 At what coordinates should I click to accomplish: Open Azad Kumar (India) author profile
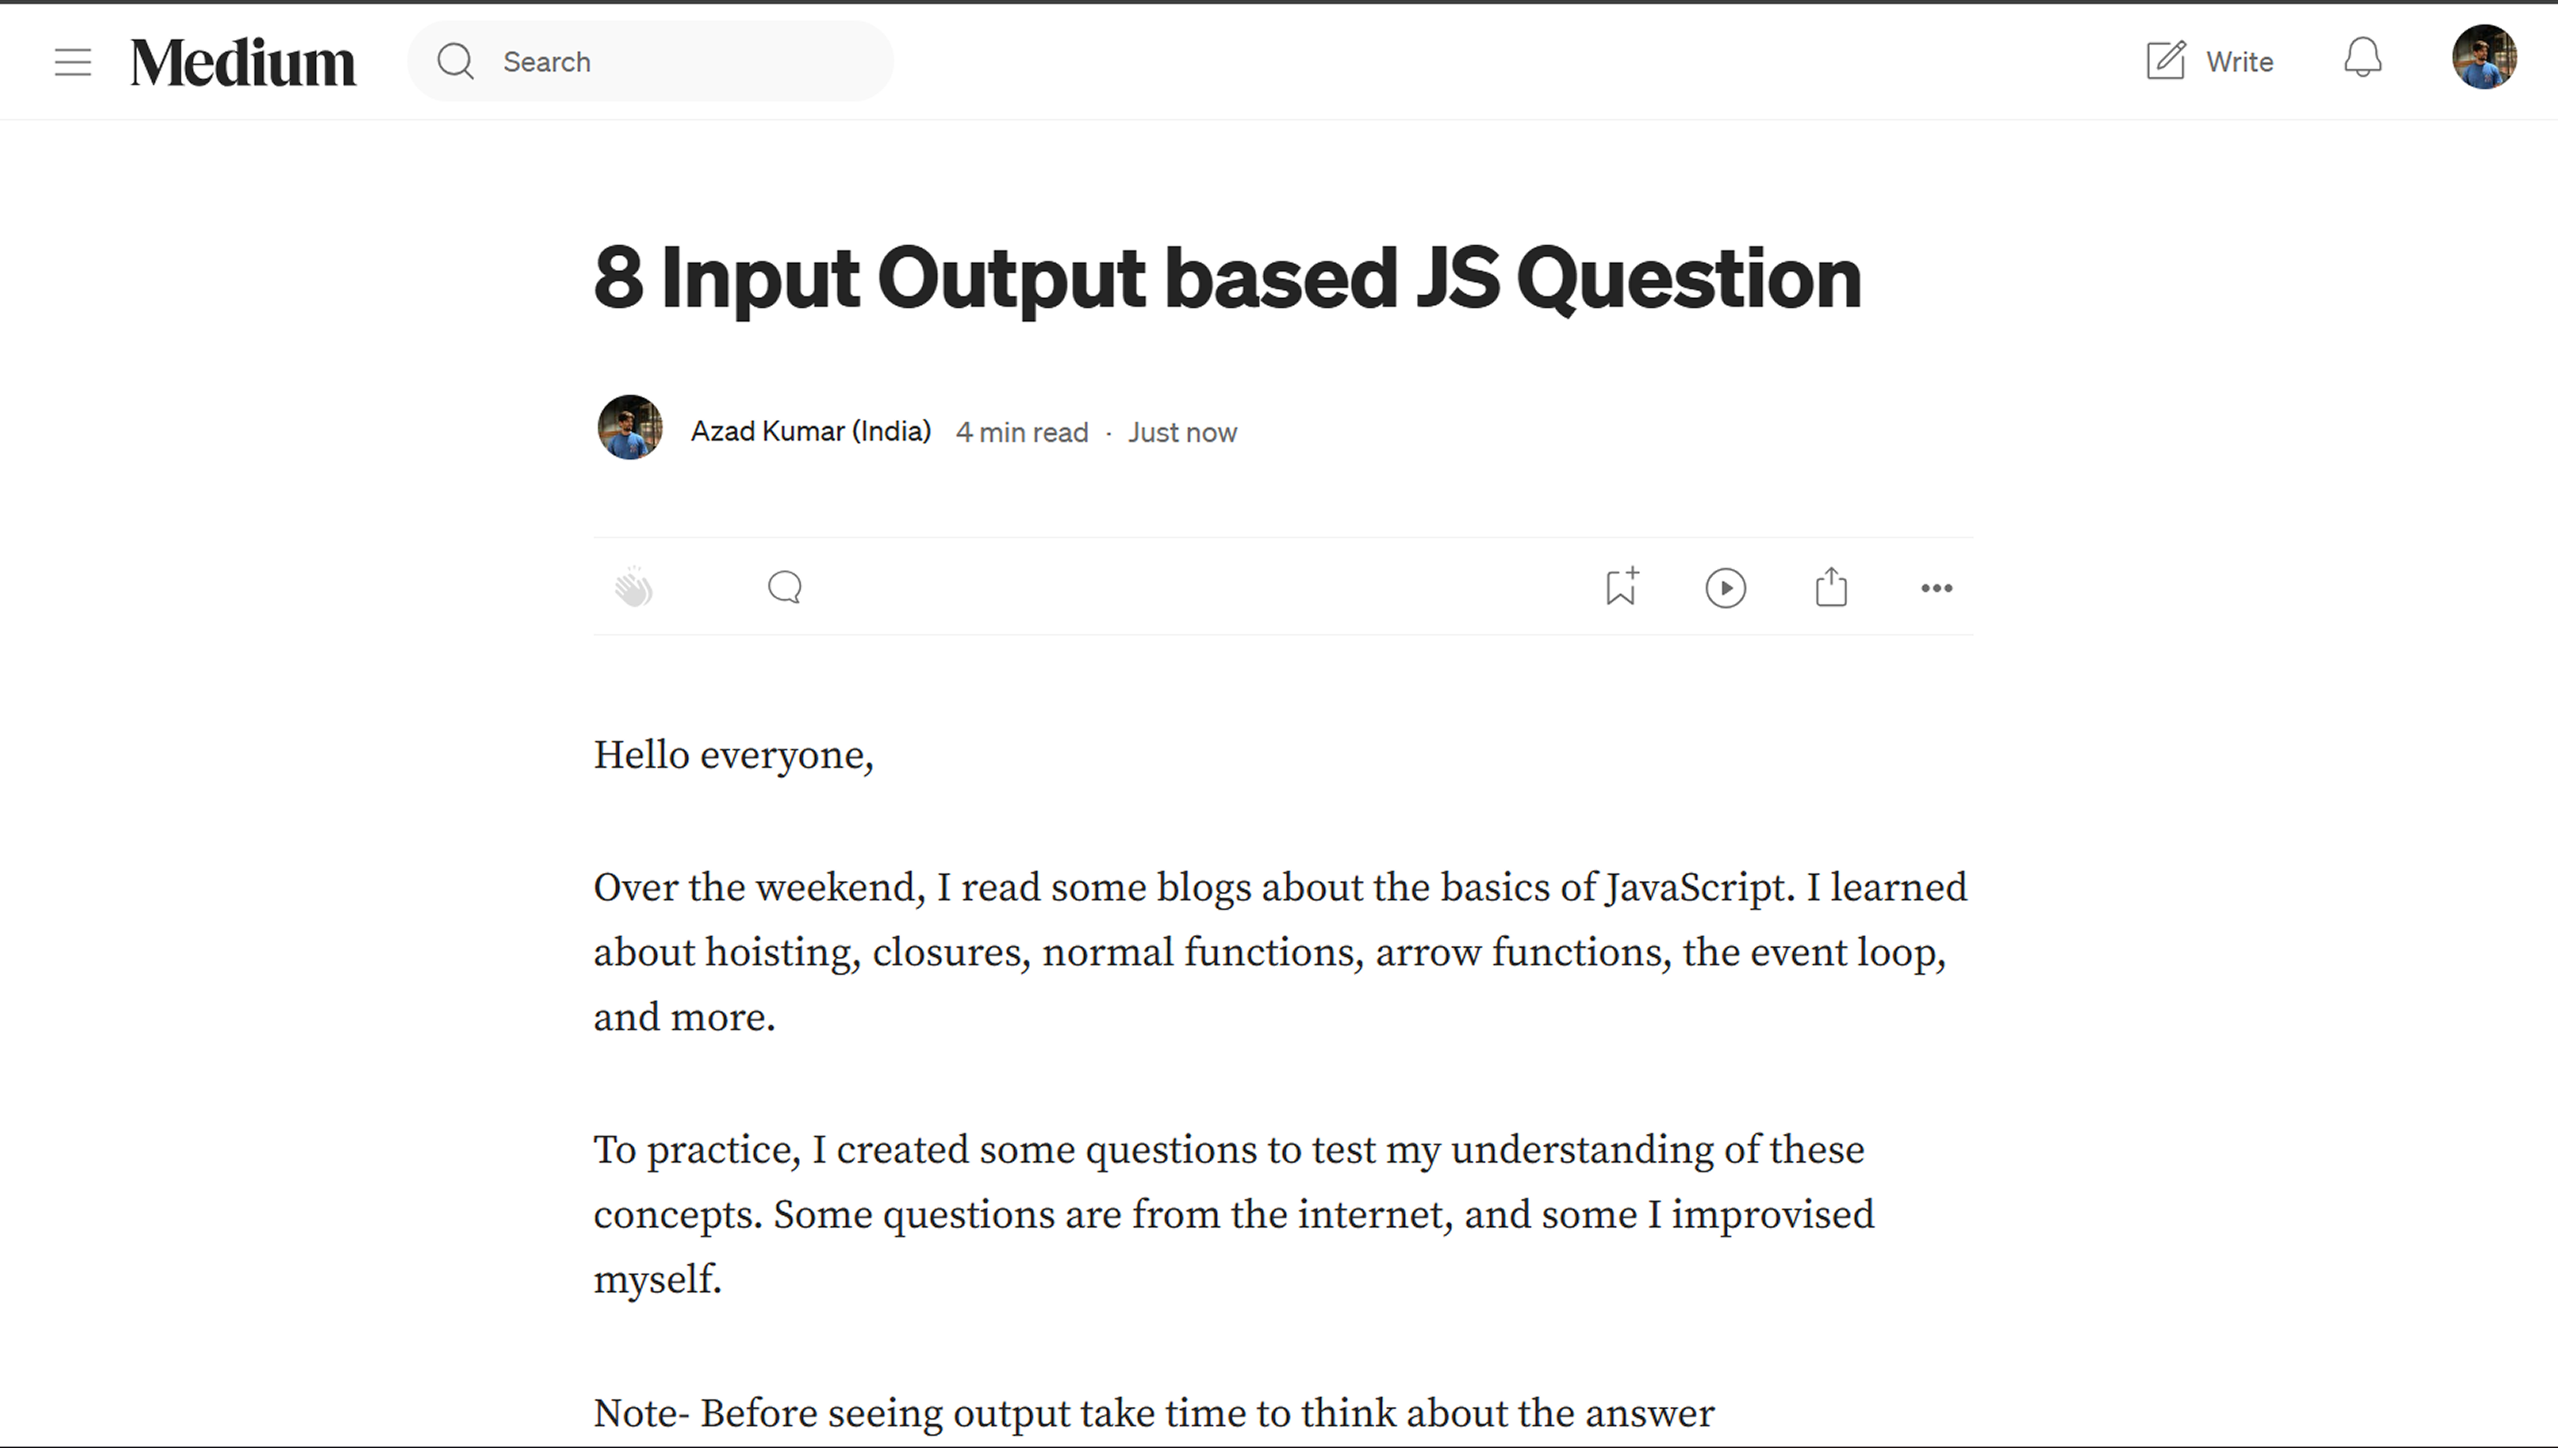tap(811, 431)
